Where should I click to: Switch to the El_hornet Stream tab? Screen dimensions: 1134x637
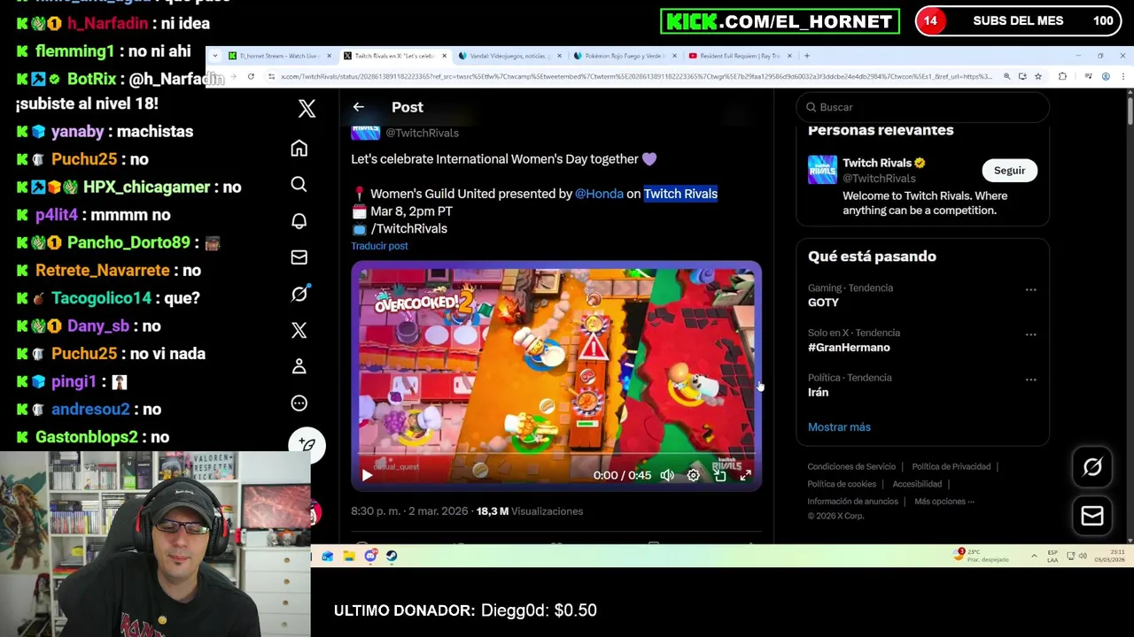pyautogui.click(x=278, y=56)
